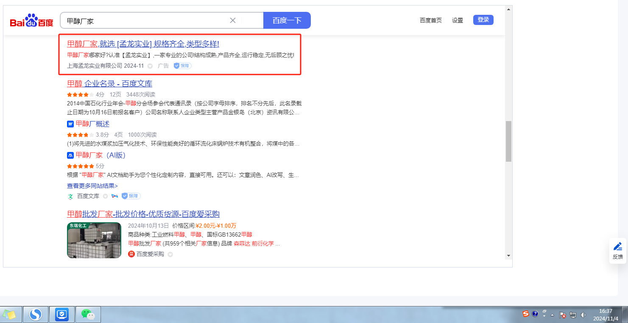This screenshot has height=323, width=628.
Task: Open 设置 in the top navigation
Action: tap(458, 20)
